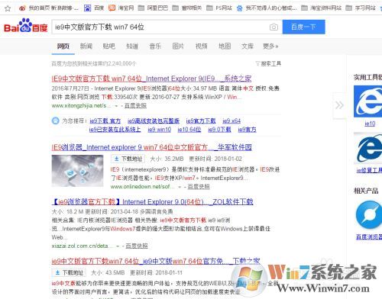Click the download arrow icon in 华军软件园 result

click(x=116, y=159)
